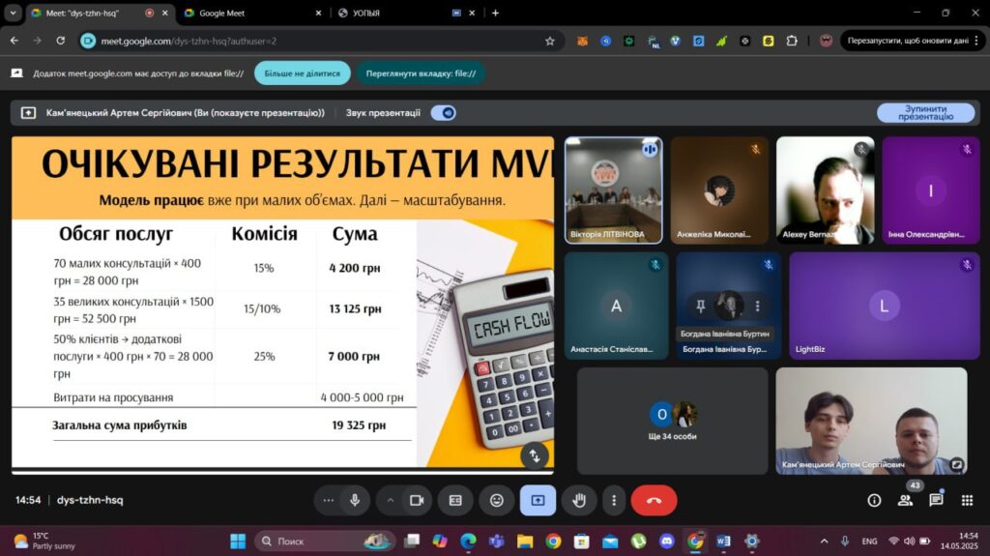Image resolution: width=990 pixels, height=556 pixels.
Task: Raise hand in the meeting
Action: [x=580, y=500]
